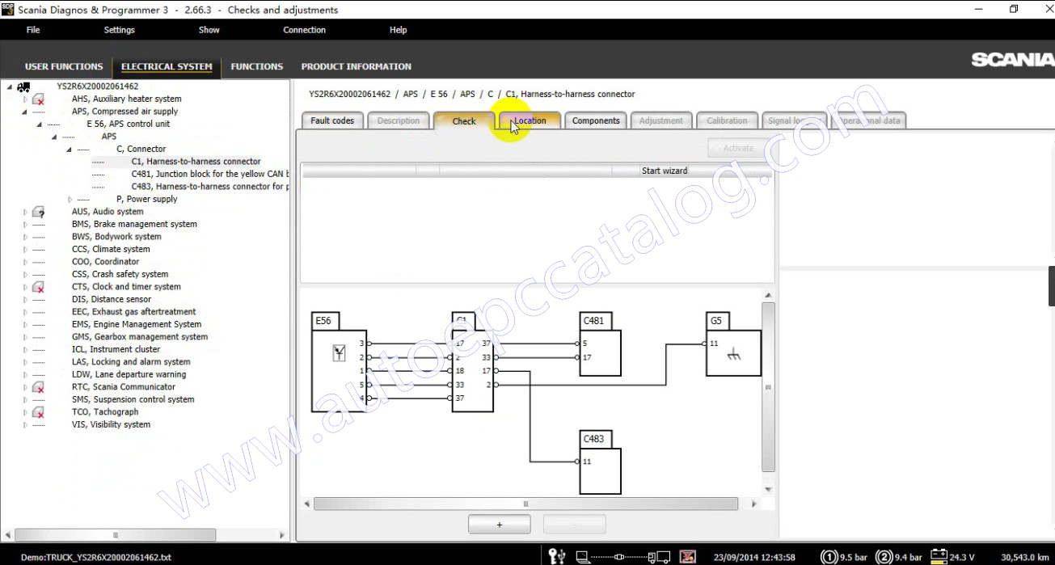Click the circuit 2 air pressure icon

(x=883, y=557)
